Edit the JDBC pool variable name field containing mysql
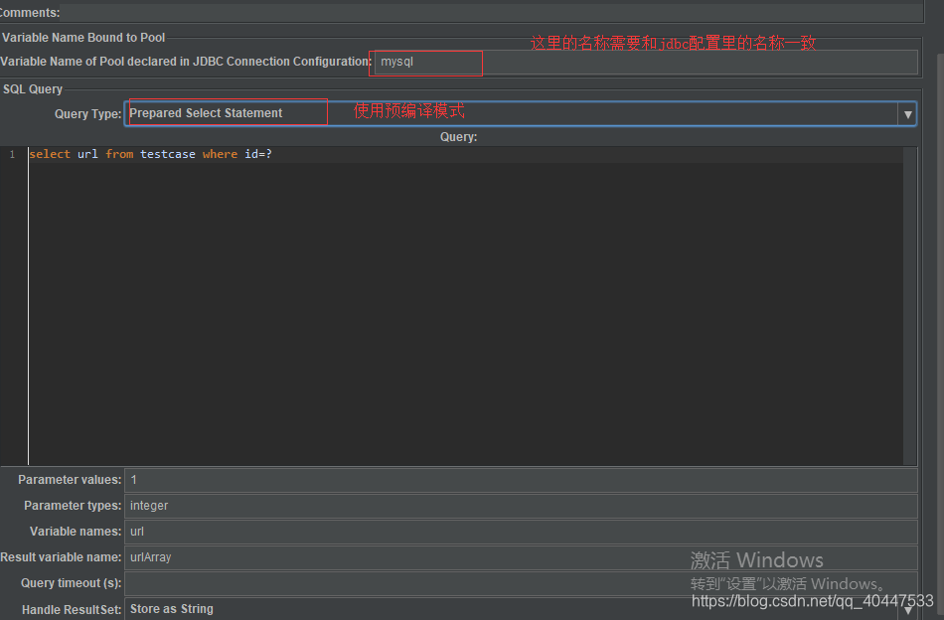 (x=646, y=62)
